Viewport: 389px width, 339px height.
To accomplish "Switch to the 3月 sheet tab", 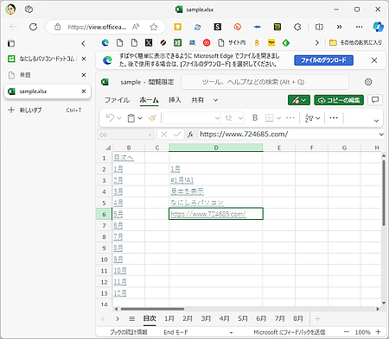I will click(x=206, y=318).
